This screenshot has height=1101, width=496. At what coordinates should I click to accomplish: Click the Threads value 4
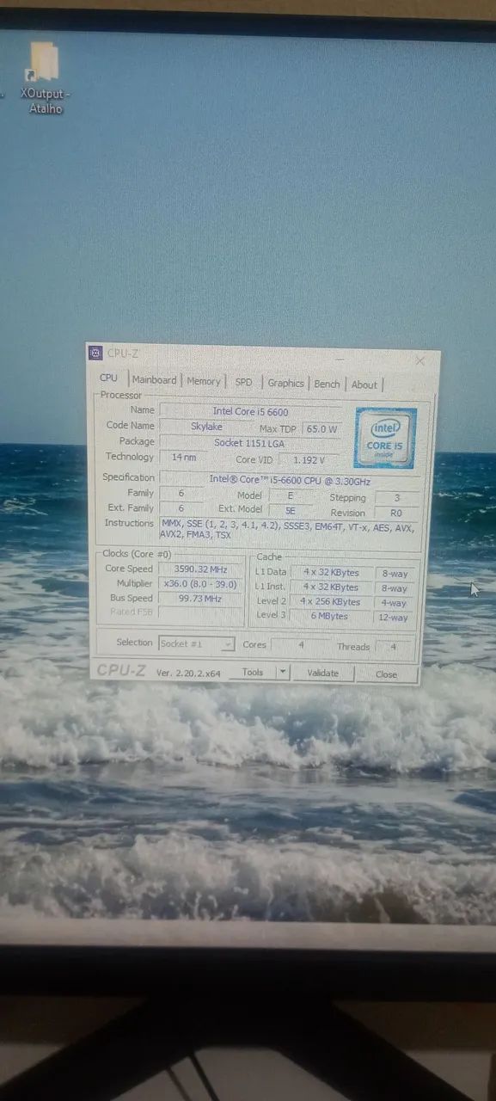(394, 647)
